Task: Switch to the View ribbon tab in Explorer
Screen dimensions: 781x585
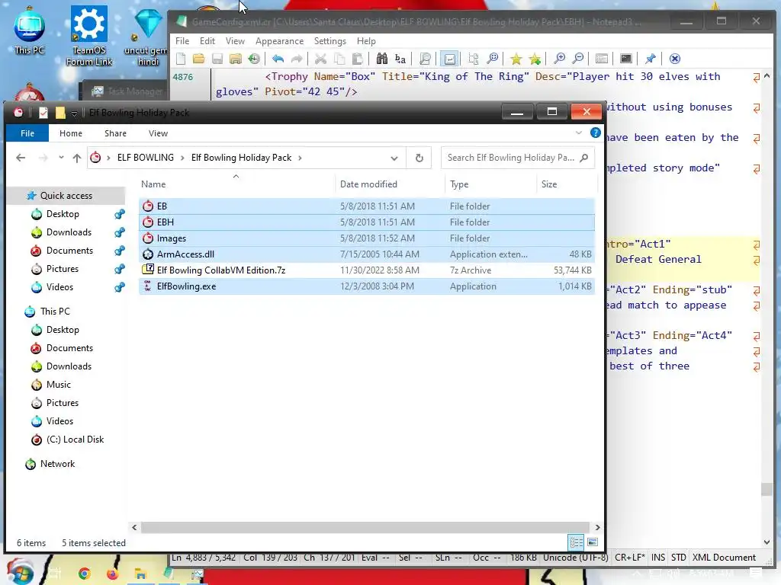Action: click(158, 133)
